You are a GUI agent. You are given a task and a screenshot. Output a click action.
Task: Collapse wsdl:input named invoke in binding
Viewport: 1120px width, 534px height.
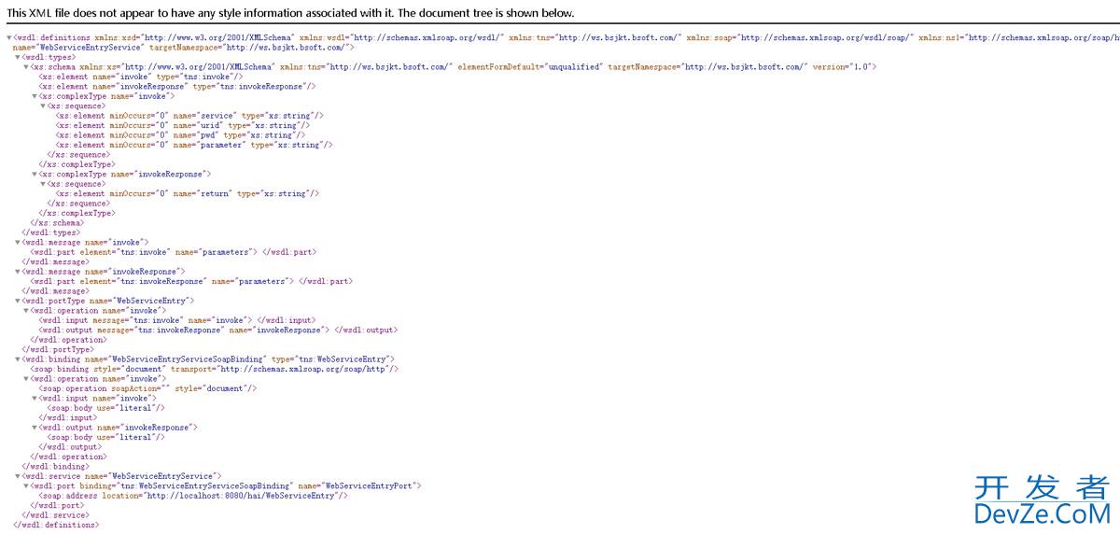35,398
